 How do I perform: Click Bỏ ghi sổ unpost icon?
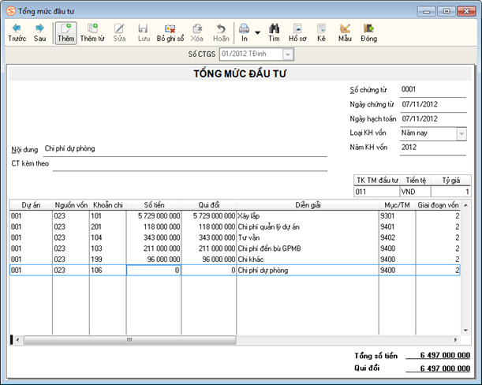pyautogui.click(x=170, y=33)
